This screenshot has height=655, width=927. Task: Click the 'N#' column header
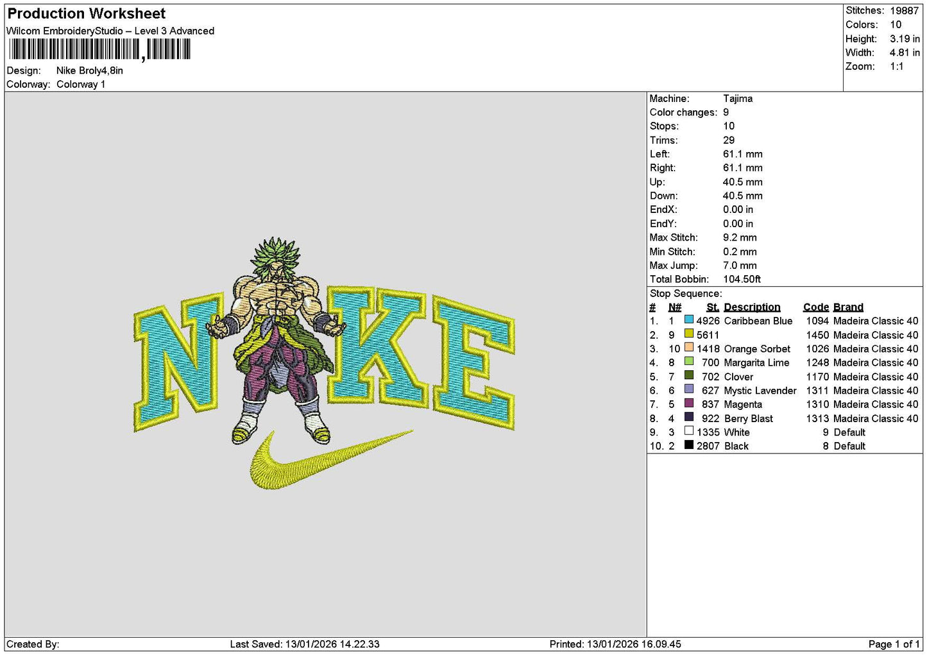point(674,307)
